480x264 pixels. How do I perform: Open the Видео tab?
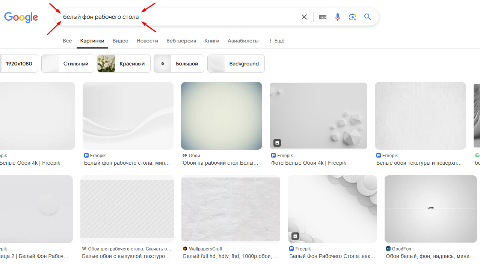pyautogui.click(x=120, y=41)
